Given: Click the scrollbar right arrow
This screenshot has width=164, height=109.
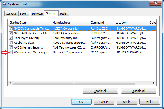Looking at the screenshot, I should pyautogui.click(x=154, y=83).
